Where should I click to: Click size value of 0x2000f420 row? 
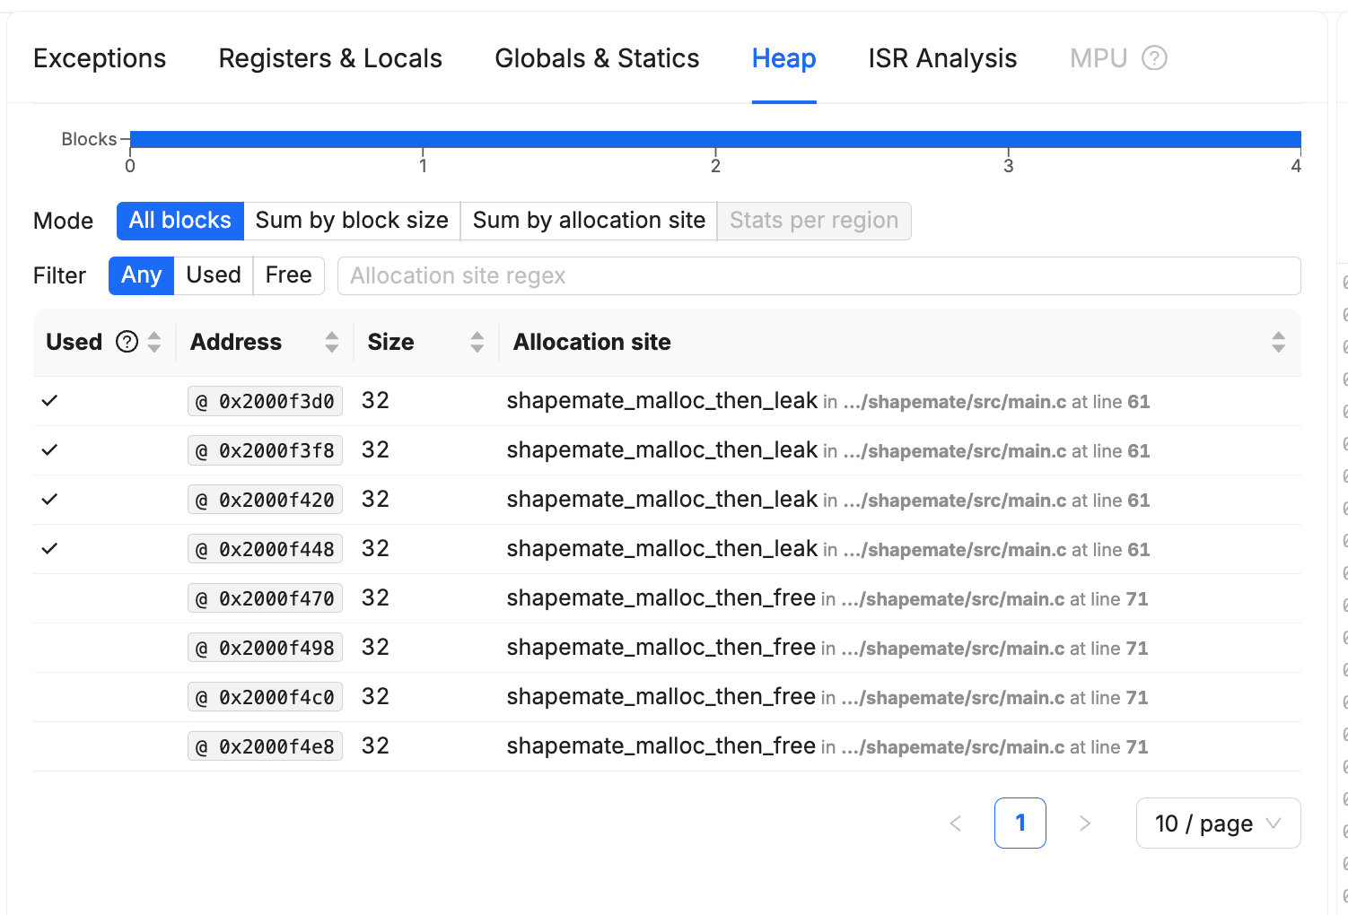(375, 500)
